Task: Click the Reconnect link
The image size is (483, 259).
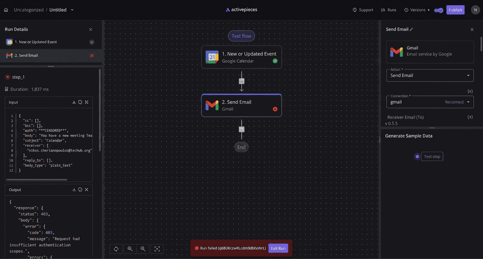Action: [x=454, y=102]
